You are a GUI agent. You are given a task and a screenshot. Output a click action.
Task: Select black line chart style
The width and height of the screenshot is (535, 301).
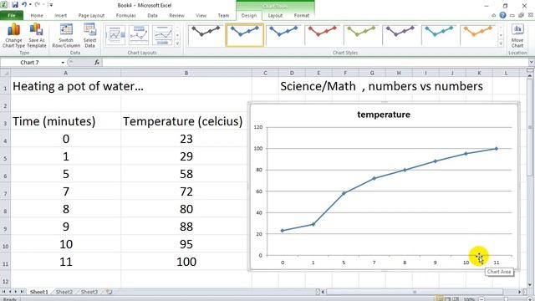tap(206, 34)
